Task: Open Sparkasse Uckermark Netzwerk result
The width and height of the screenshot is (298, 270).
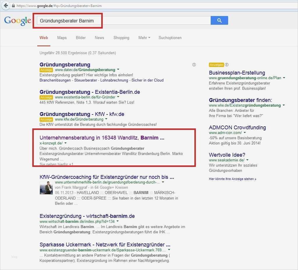Action: [x=105, y=244]
